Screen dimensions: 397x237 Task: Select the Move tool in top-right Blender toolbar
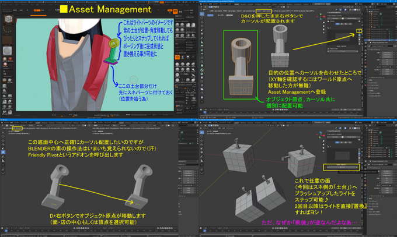point(202,22)
